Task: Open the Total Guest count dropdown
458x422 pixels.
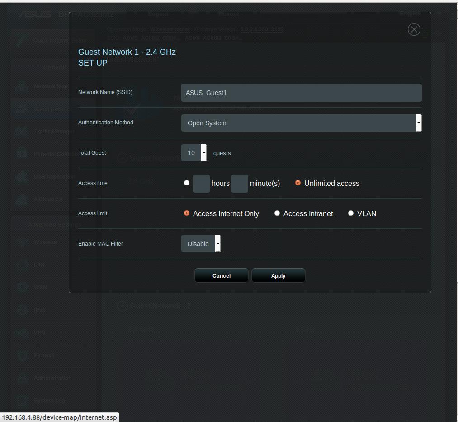Action: (194, 153)
